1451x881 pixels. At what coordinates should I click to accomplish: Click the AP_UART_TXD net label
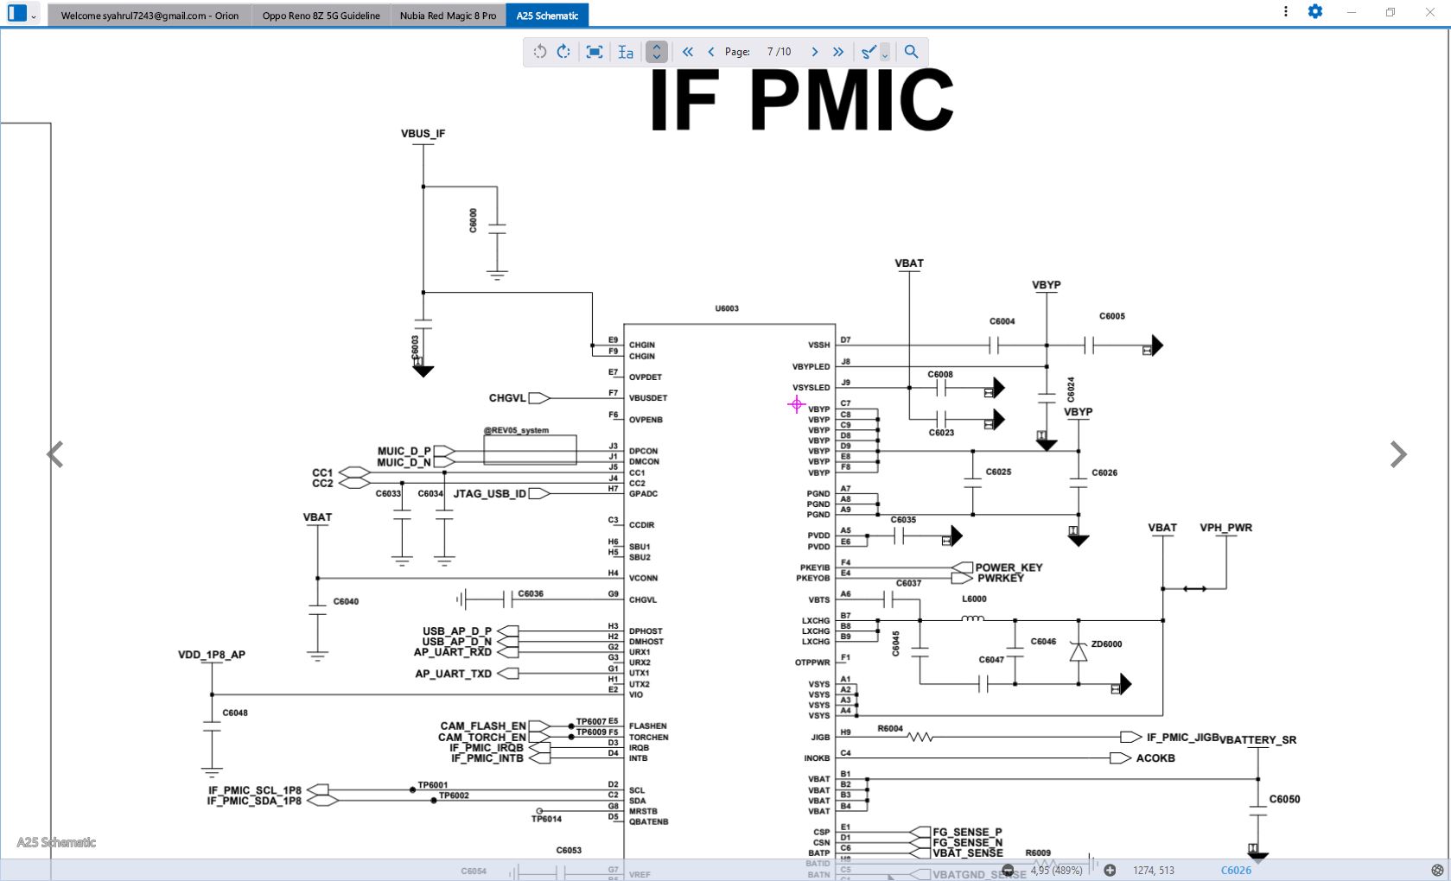coord(453,674)
